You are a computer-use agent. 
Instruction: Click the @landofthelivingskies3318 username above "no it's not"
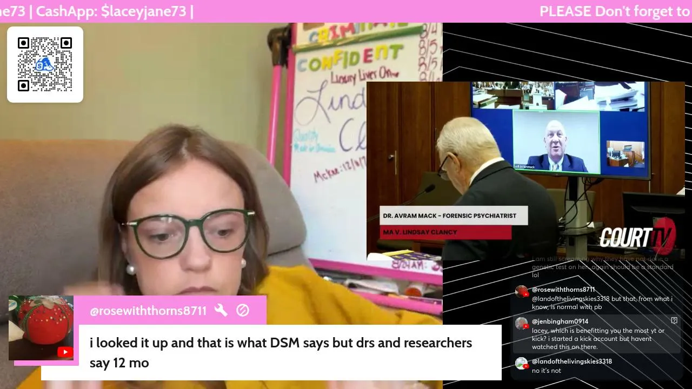[572, 361]
